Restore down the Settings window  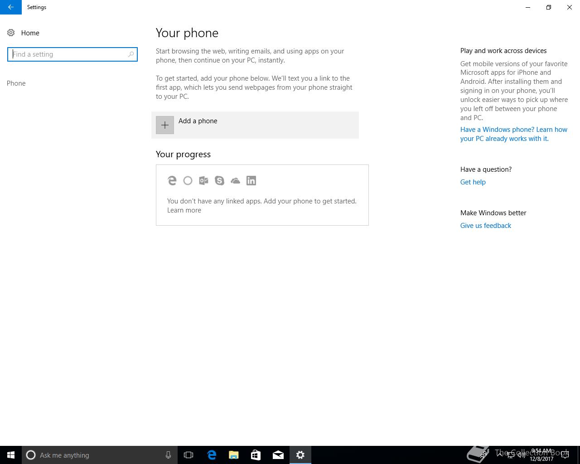click(x=549, y=7)
